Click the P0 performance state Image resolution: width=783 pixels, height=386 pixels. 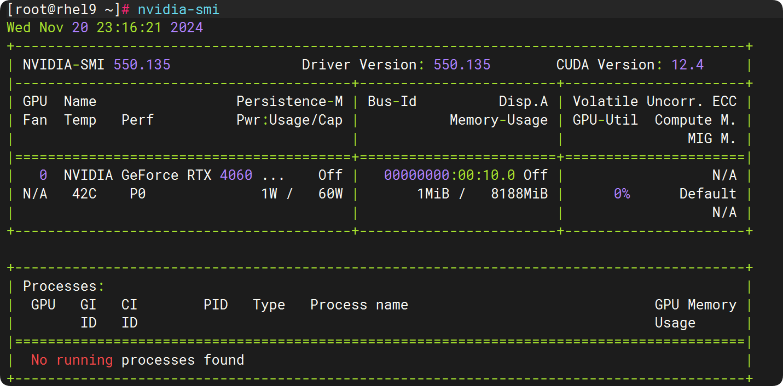click(137, 194)
